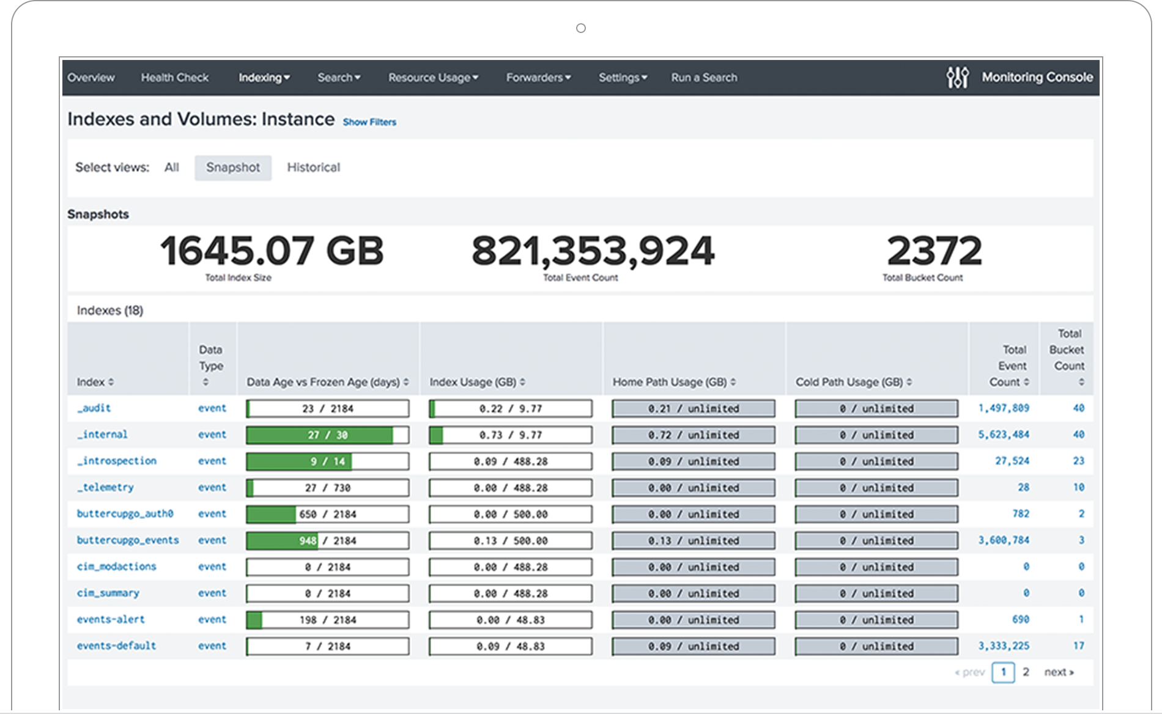Open the Settings menu
1162x714 pixels.
click(x=623, y=78)
